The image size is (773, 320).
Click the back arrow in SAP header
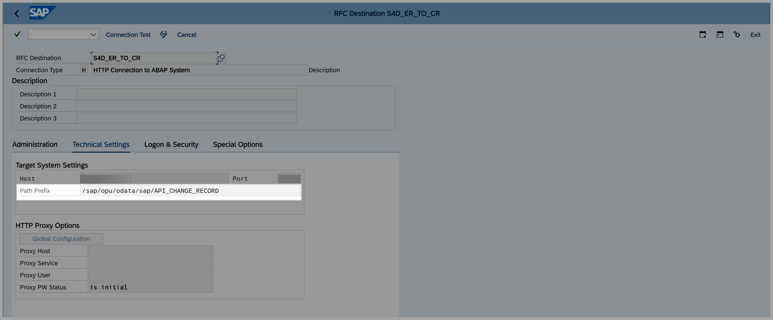click(17, 13)
